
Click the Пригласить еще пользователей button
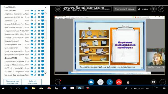12,82
